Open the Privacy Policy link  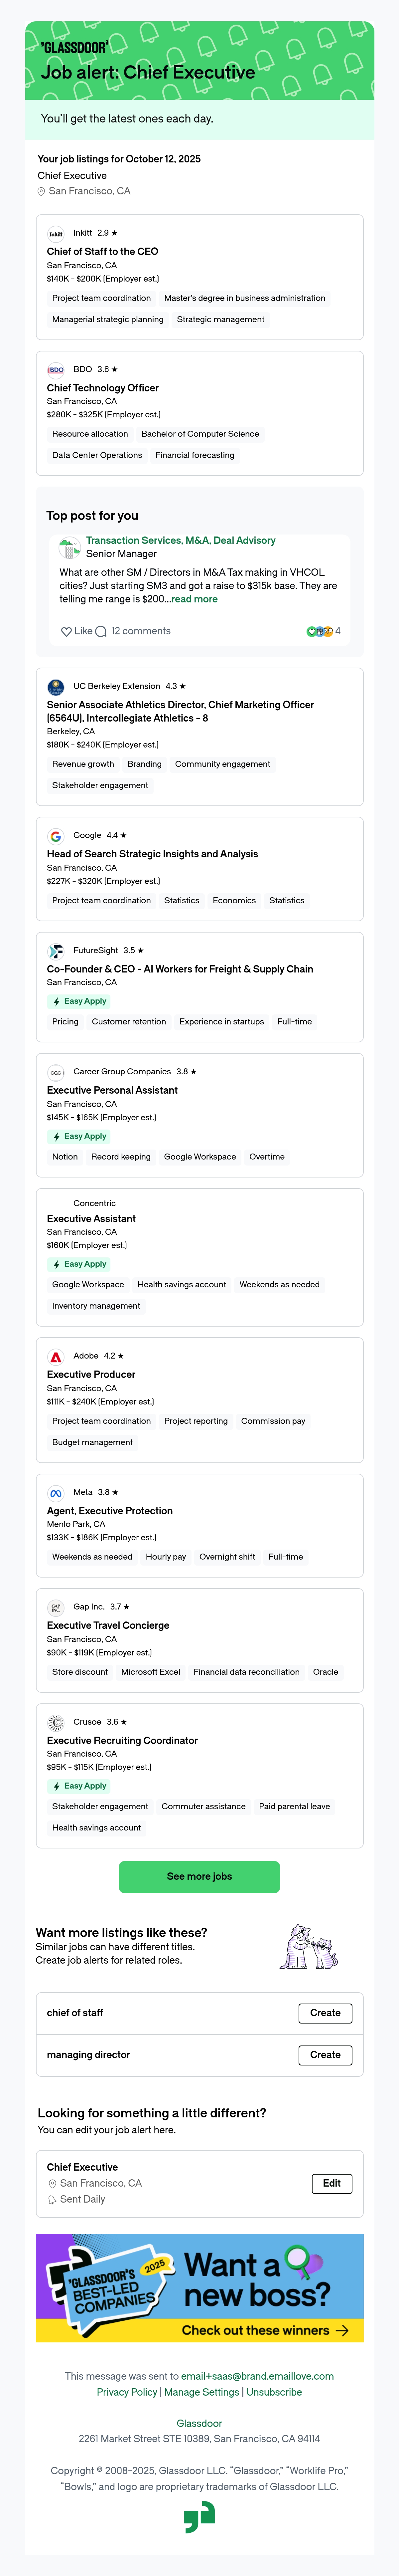coord(127,2392)
